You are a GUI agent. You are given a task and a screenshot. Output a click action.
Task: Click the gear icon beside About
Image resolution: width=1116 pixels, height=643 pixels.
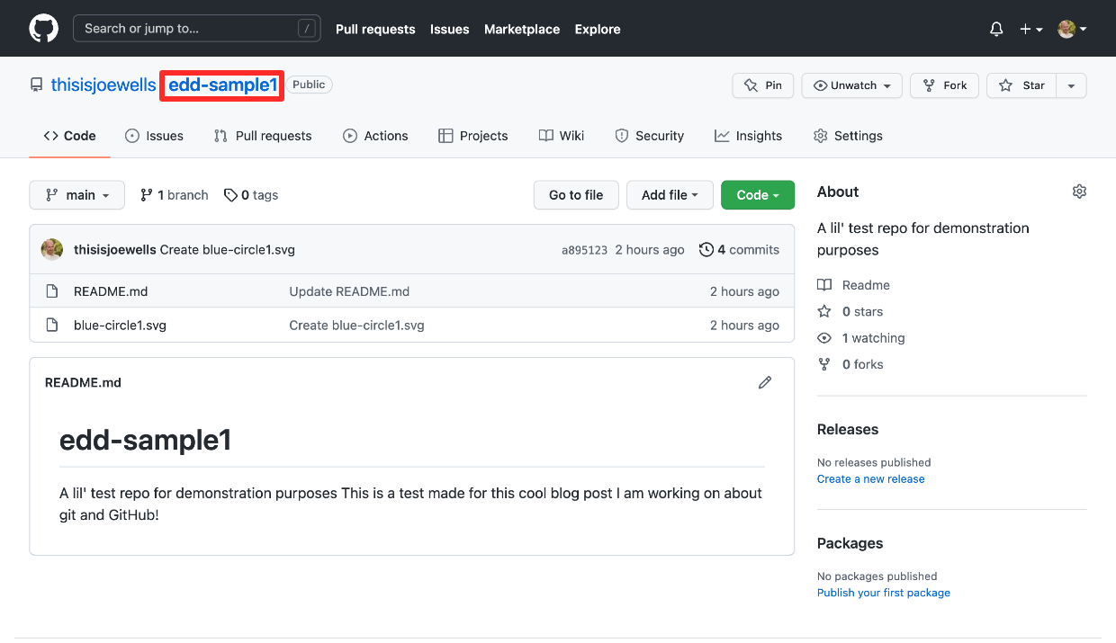[1079, 192]
